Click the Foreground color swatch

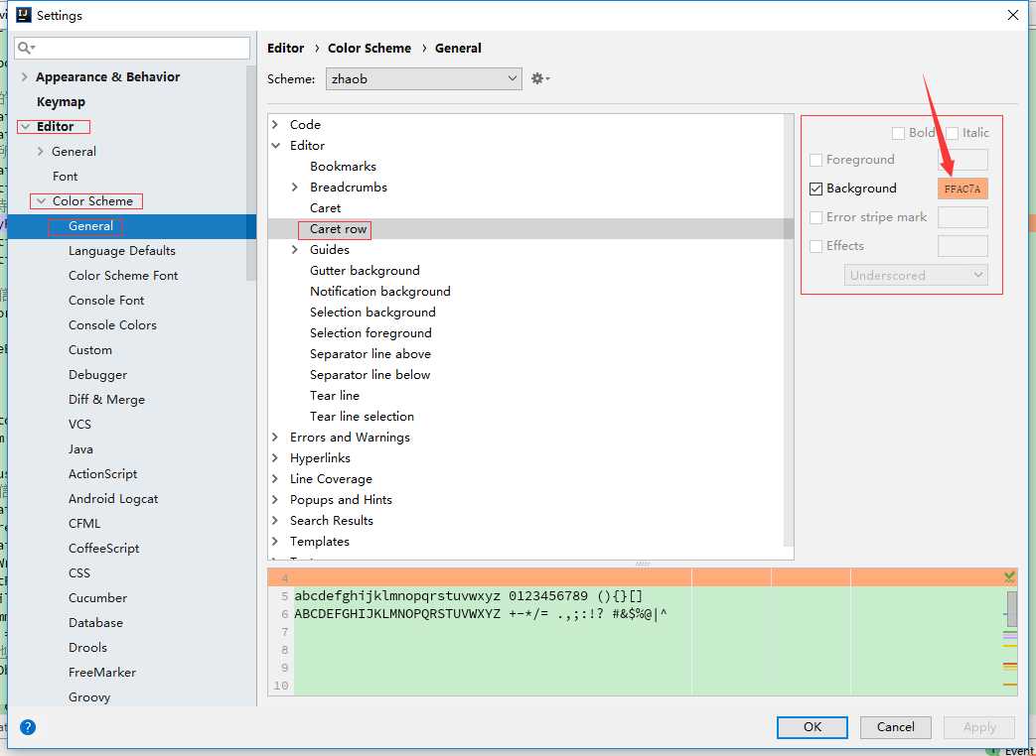[x=962, y=160]
